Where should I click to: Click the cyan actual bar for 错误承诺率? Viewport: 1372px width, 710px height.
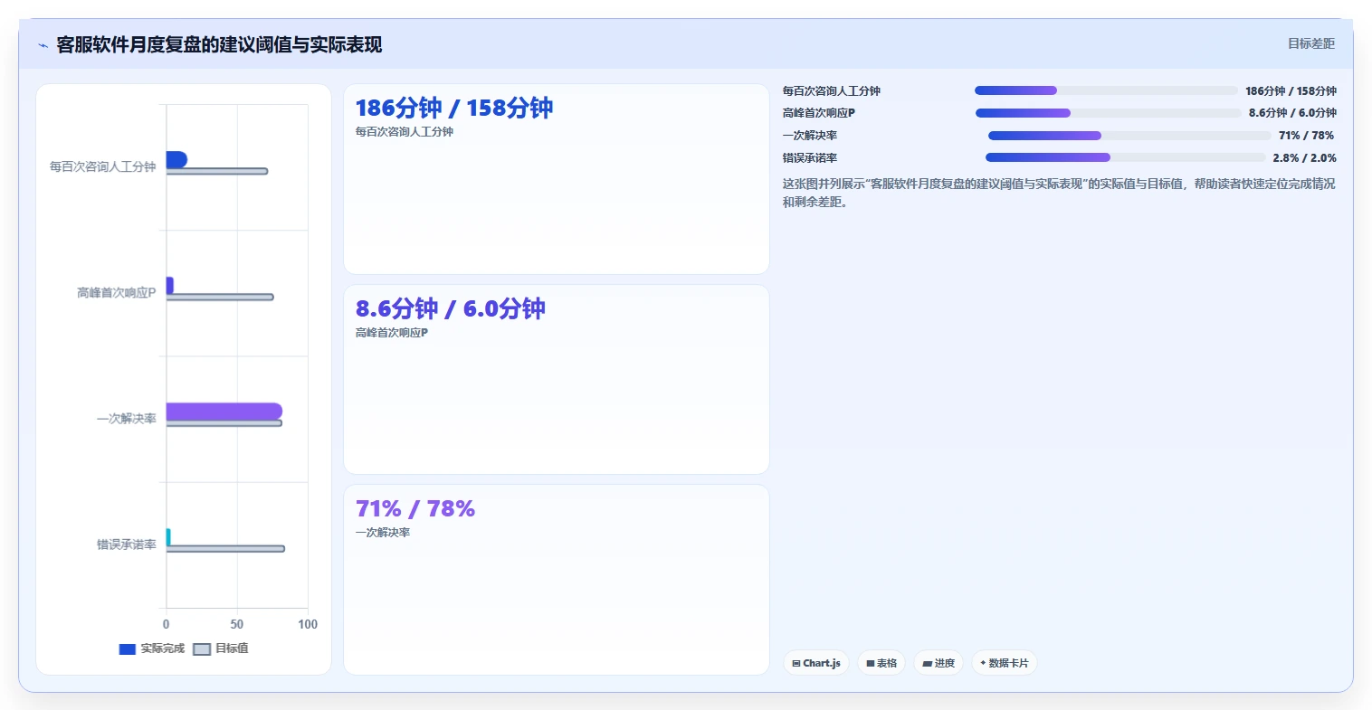click(168, 537)
